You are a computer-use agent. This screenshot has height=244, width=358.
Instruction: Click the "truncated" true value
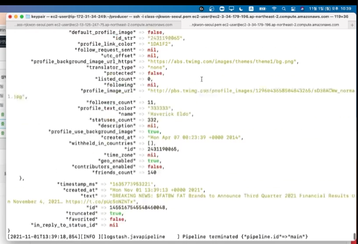point(115,214)
